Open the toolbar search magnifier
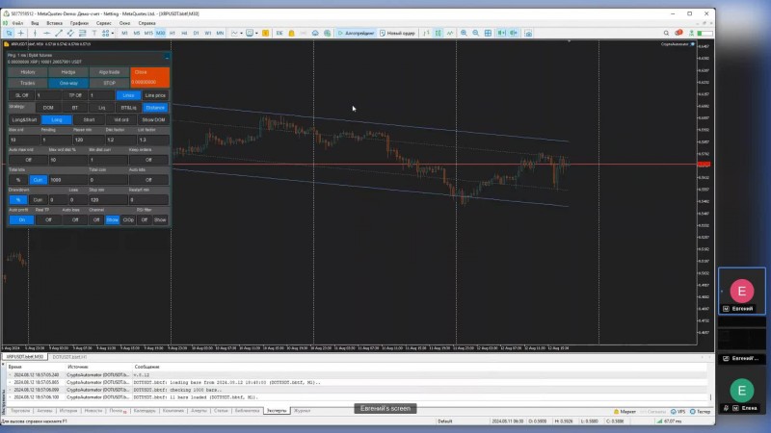The image size is (771, 433). click(666, 33)
